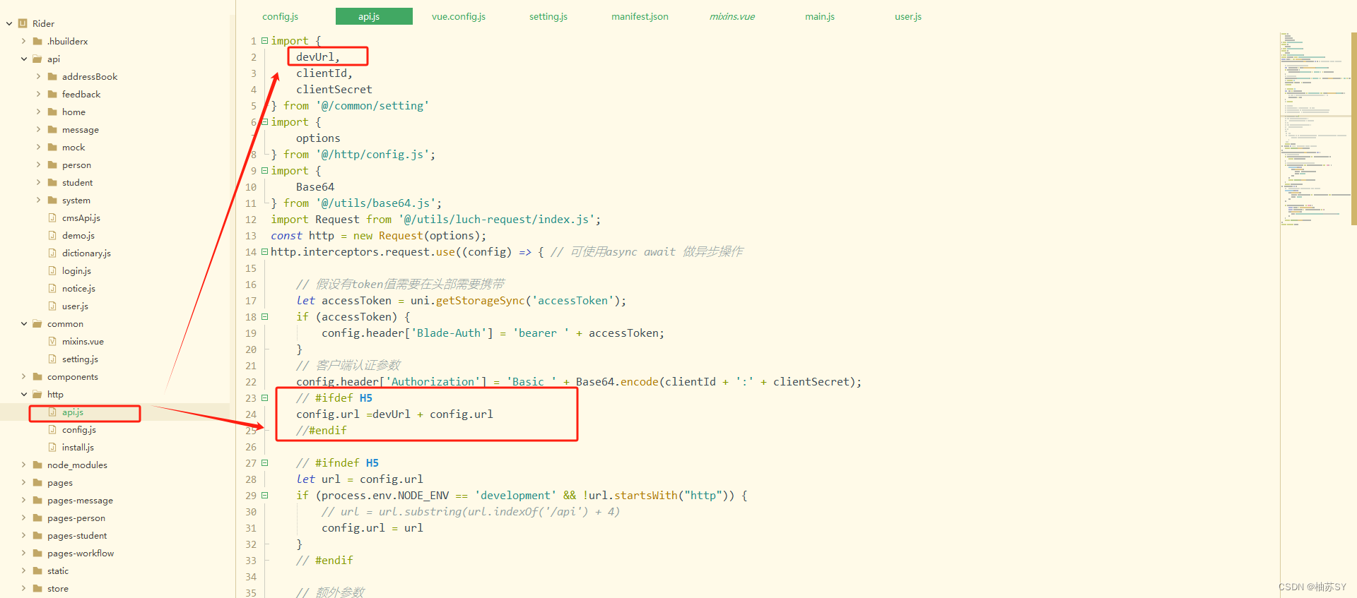This screenshot has width=1357, height=598.
Task: Expand the node_modules folder
Action: (x=23, y=465)
